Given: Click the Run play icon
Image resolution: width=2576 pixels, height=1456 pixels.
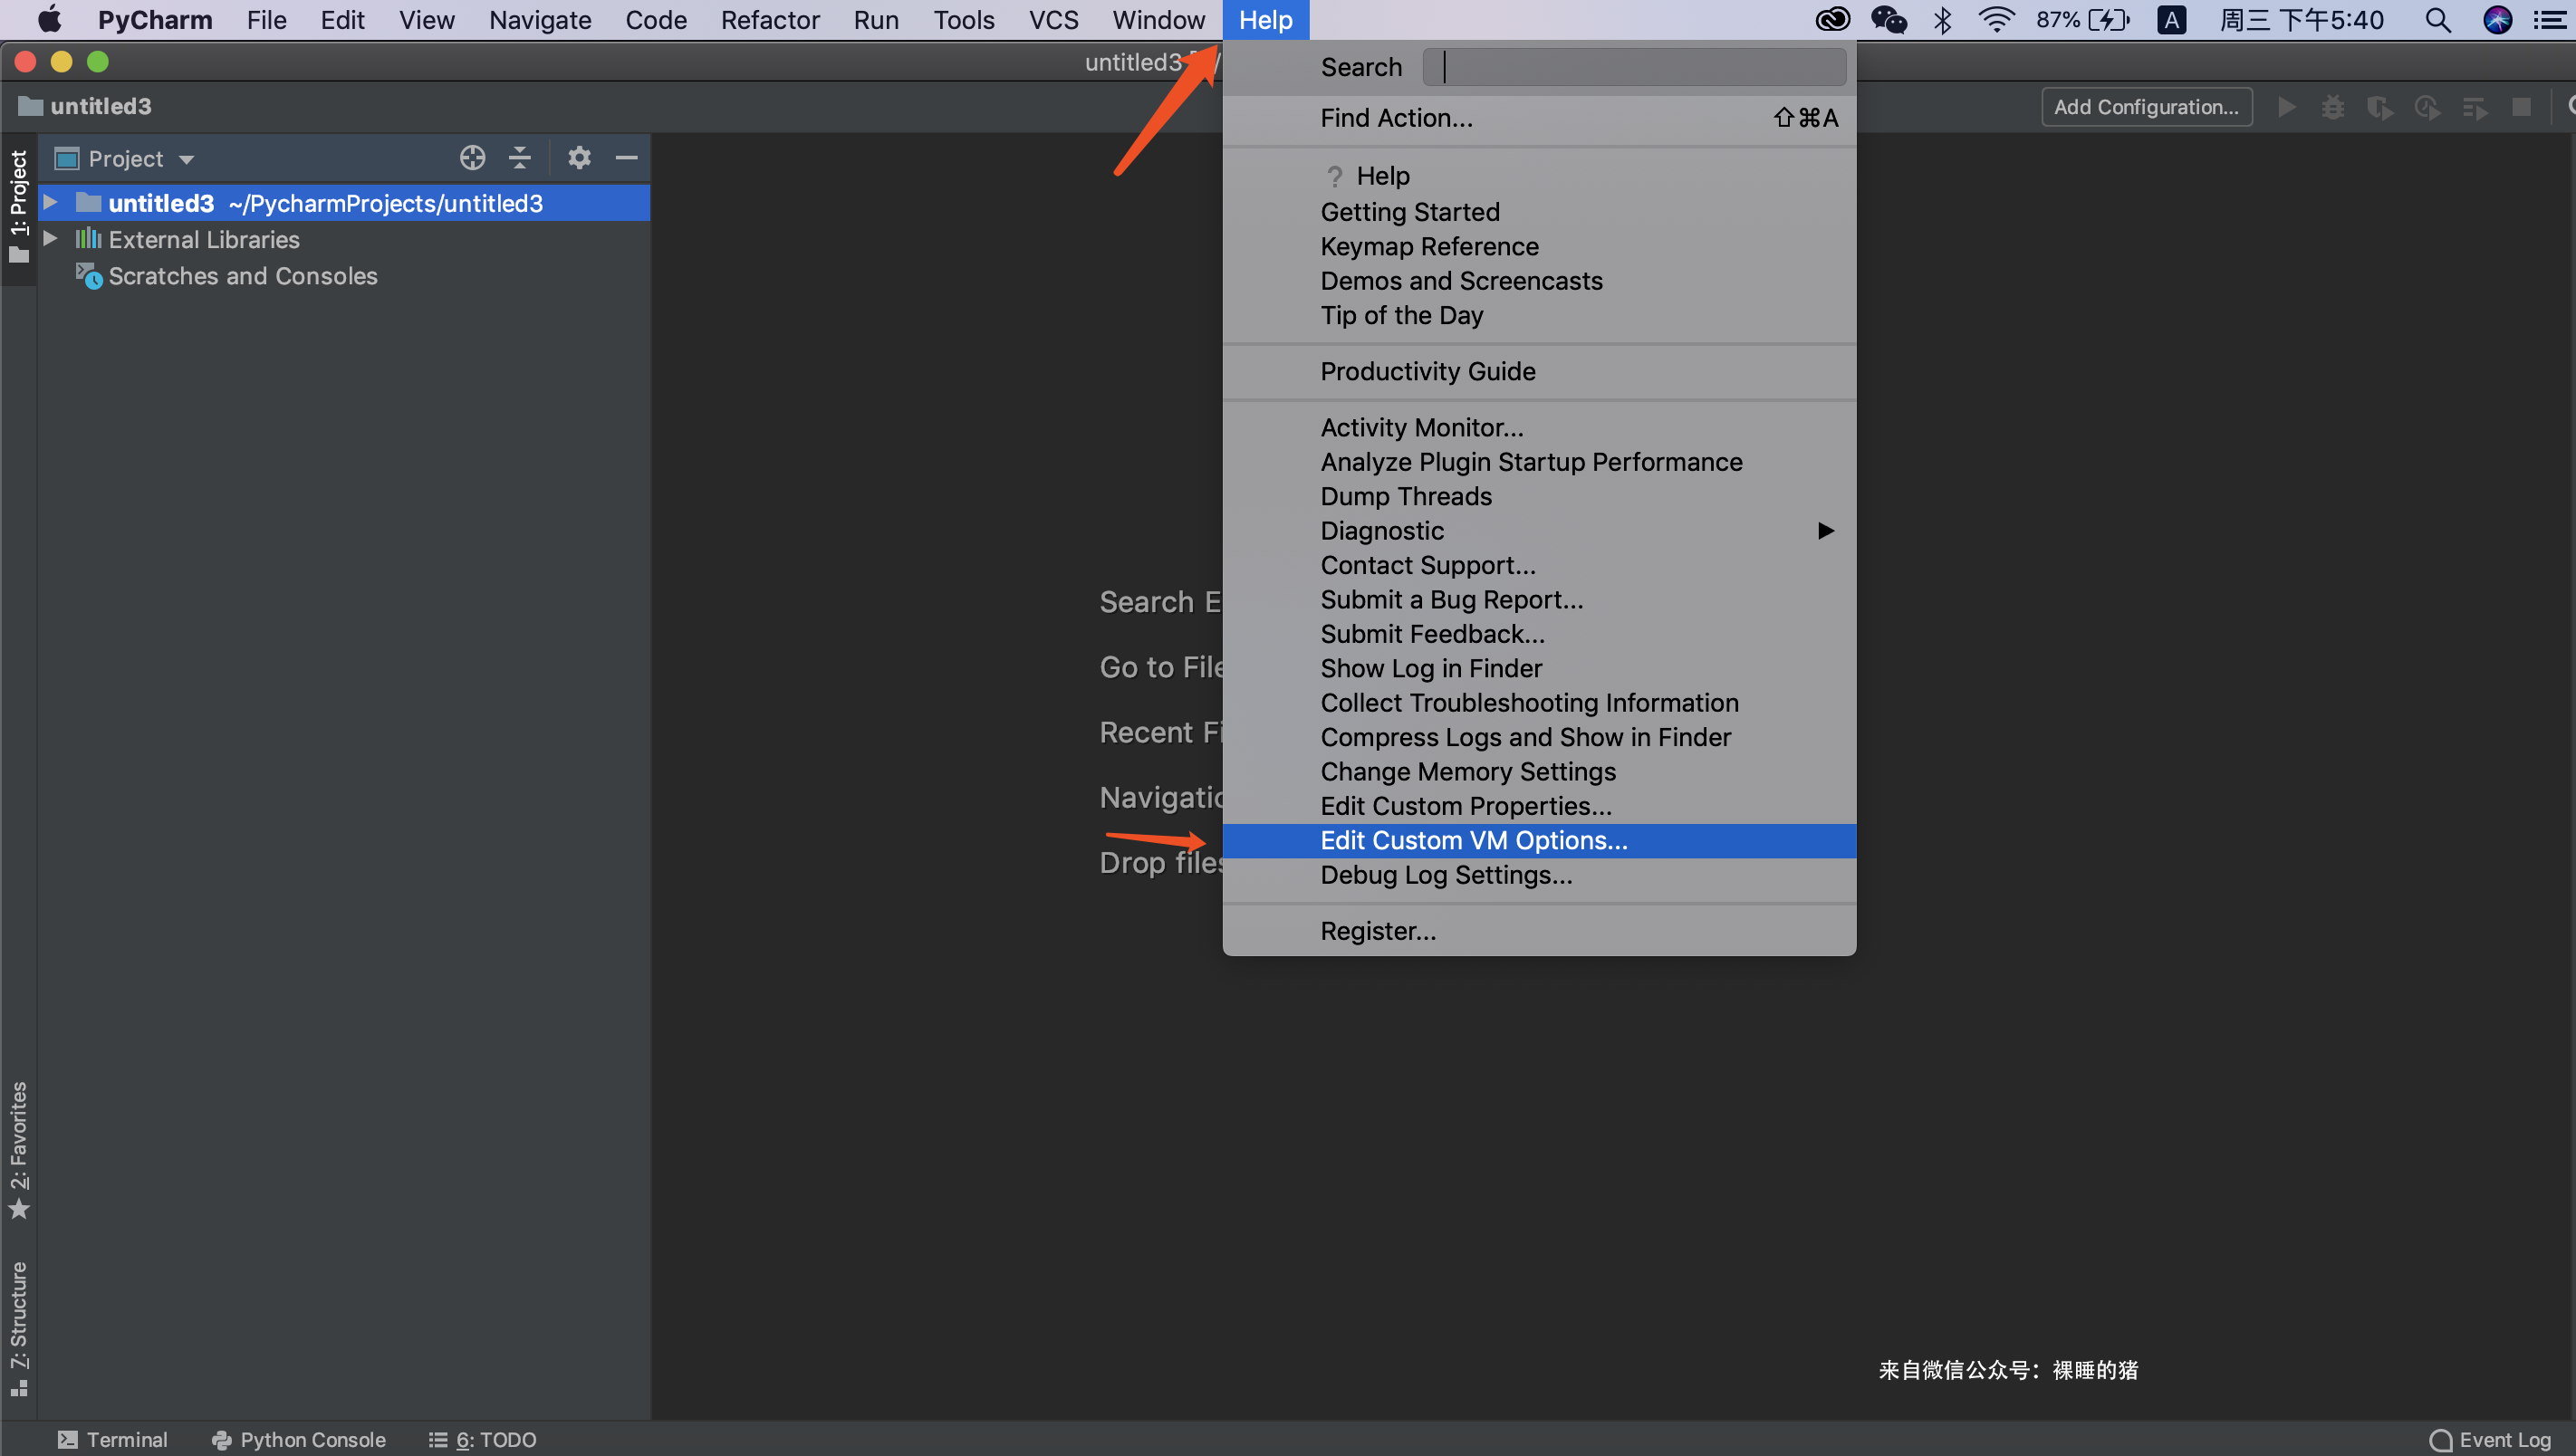Looking at the screenshot, I should [2286, 107].
